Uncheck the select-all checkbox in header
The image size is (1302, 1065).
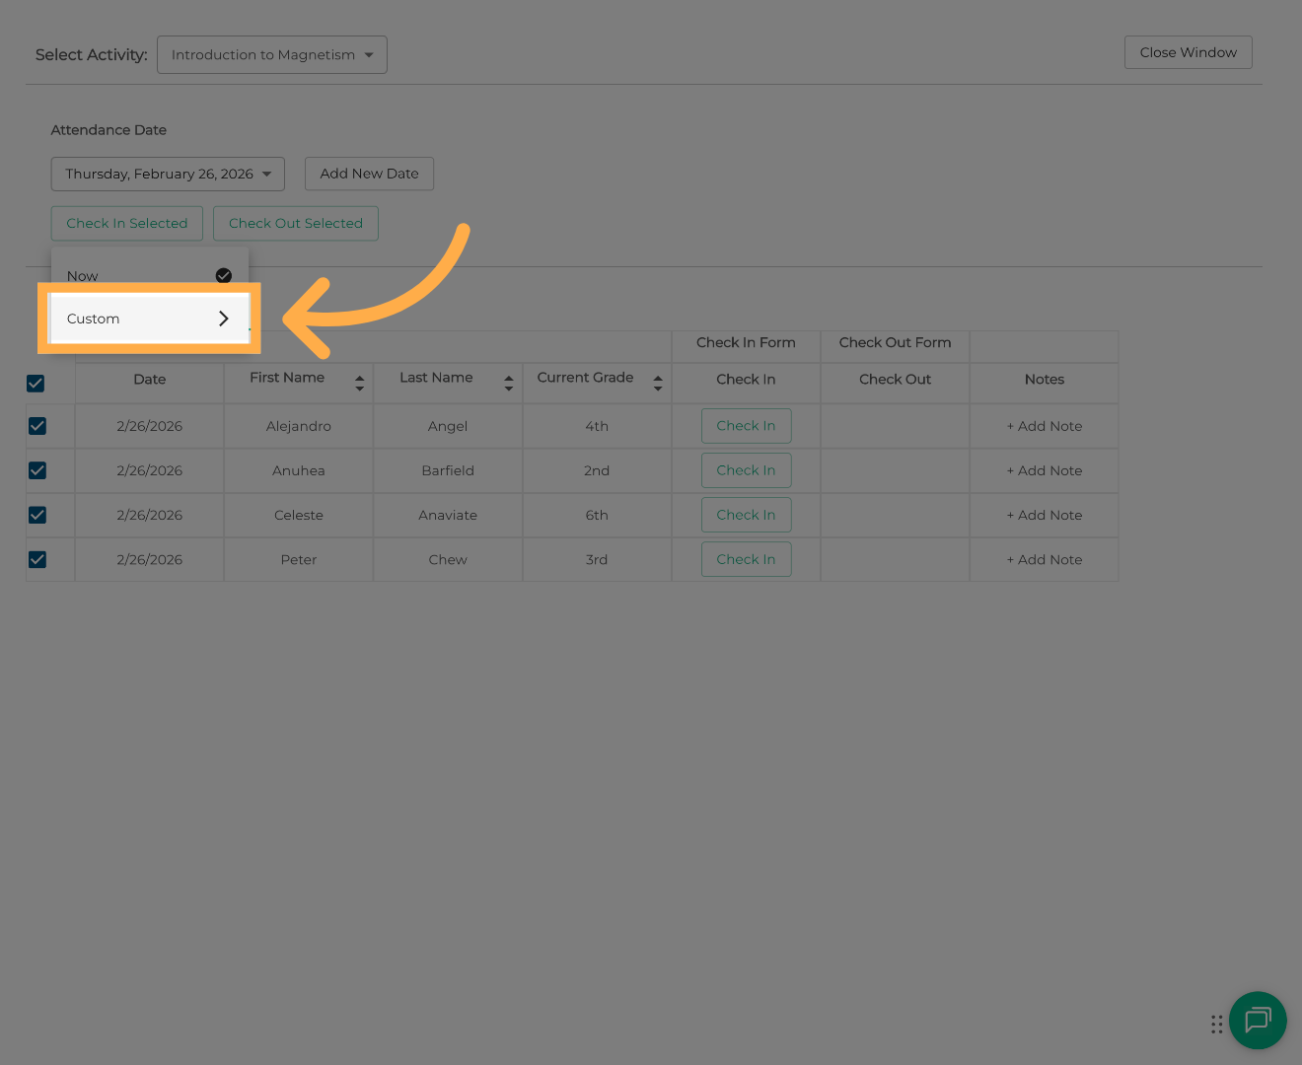(x=36, y=383)
